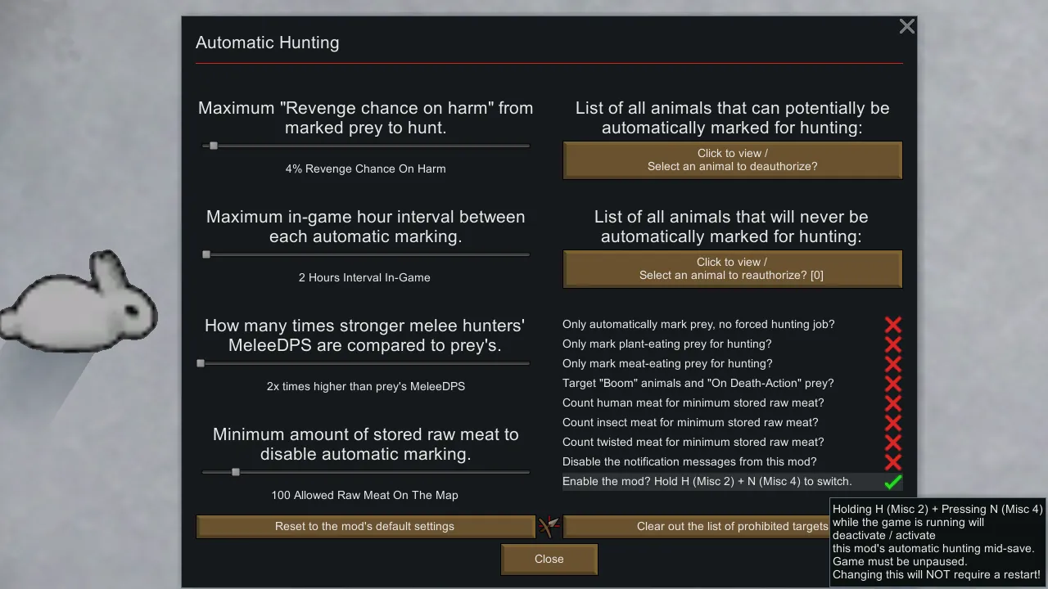Toggle 'Only automatically mark prey' red X
Screen dimensions: 1048x589
pos(892,325)
